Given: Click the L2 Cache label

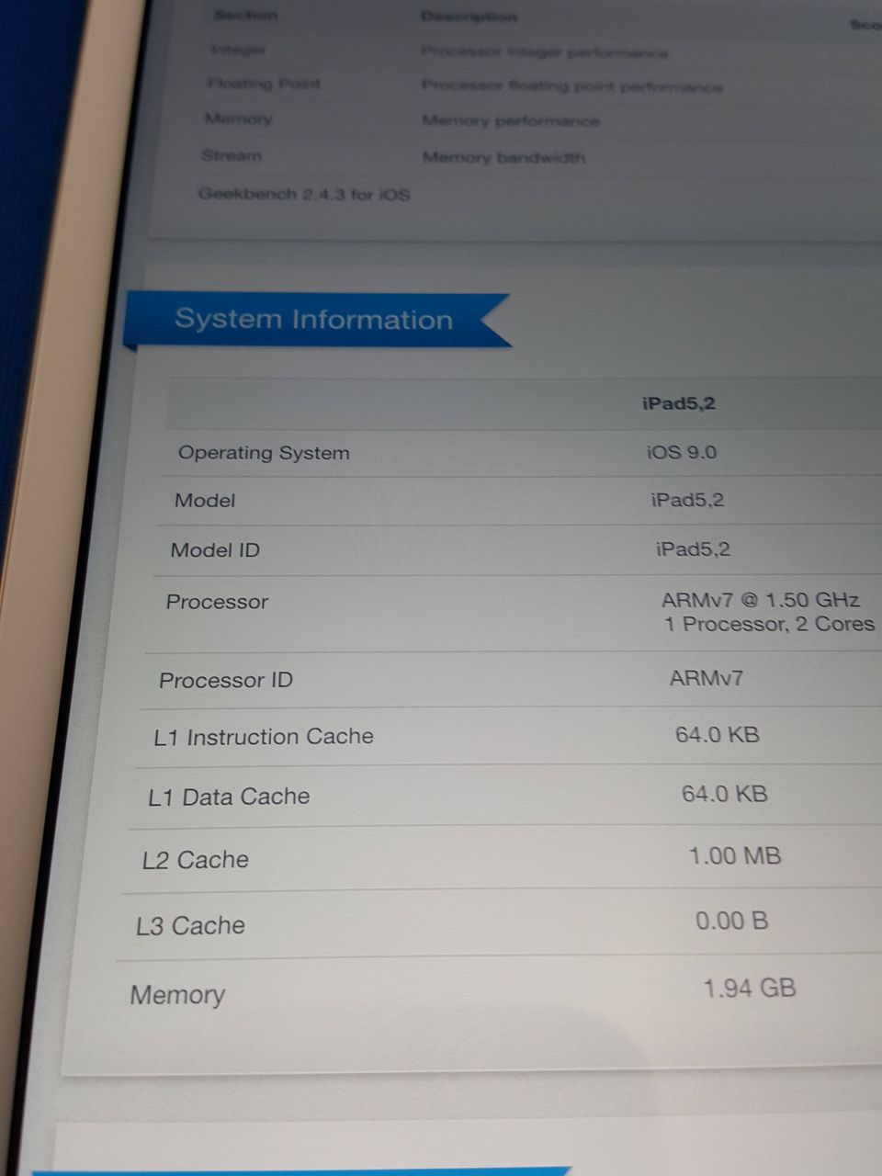Looking at the screenshot, I should pos(195,860).
